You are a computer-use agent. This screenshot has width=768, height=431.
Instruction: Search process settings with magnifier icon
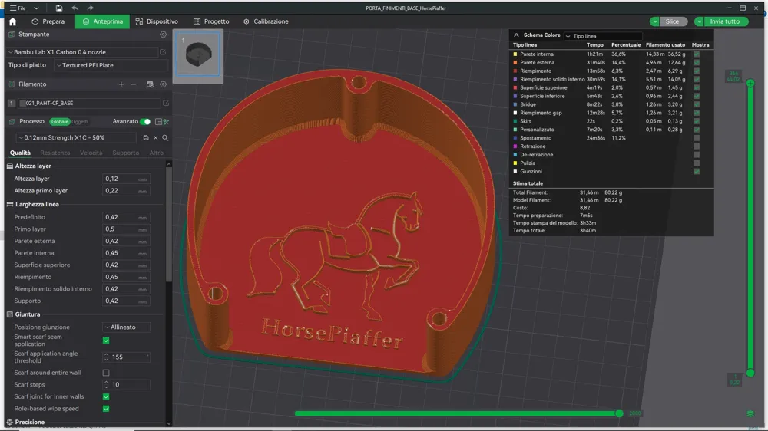coord(165,138)
